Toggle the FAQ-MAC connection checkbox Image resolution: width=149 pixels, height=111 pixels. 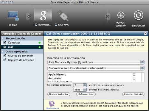(56, 24)
